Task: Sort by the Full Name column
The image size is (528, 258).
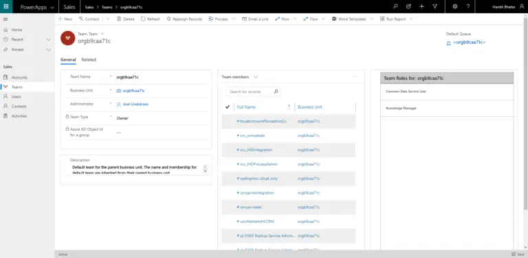Action: pos(246,107)
